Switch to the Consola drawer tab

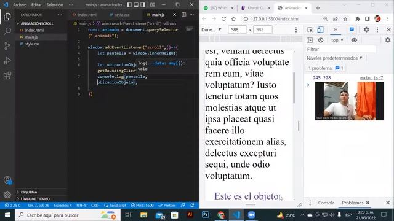(326, 203)
